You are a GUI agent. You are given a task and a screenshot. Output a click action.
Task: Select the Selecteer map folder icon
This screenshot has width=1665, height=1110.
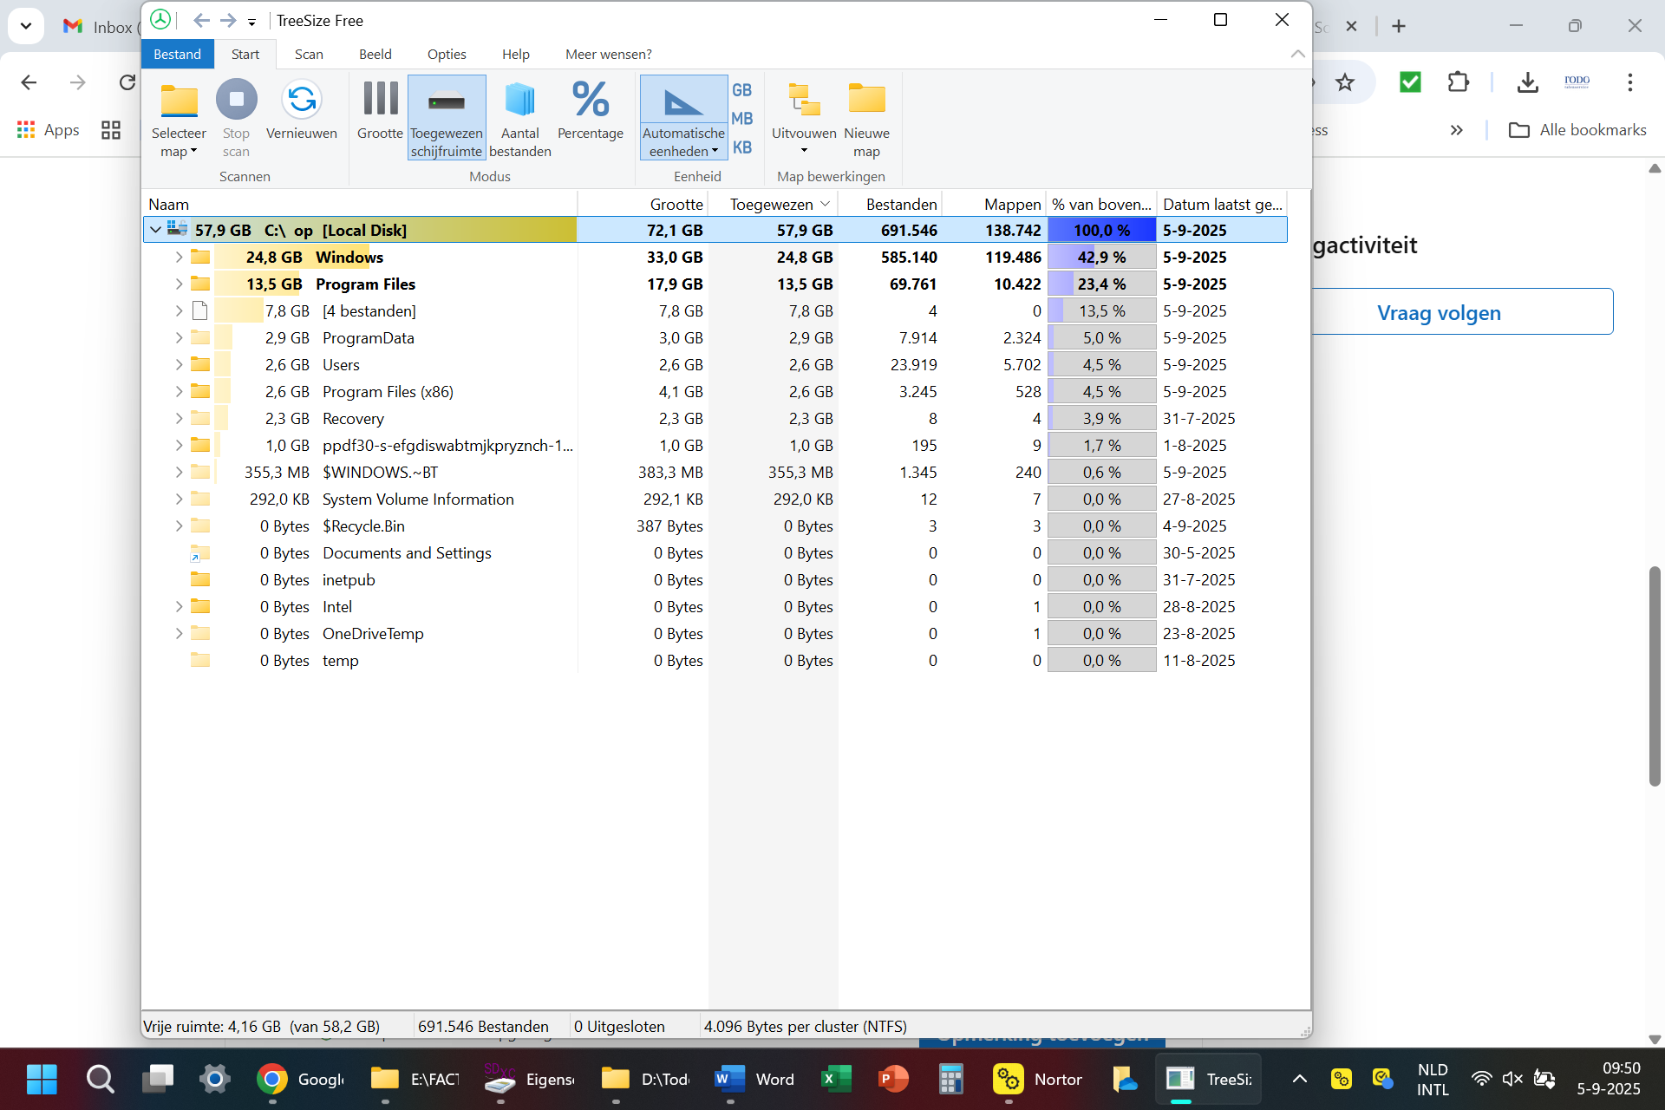coord(179,101)
